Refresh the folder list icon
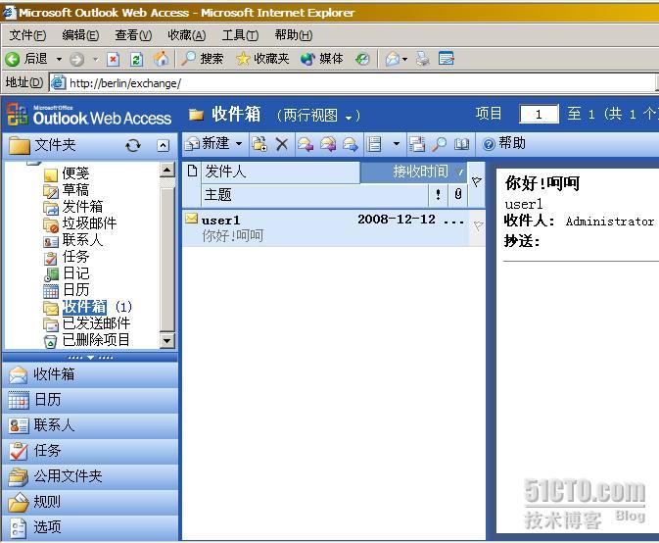The width and height of the screenshot is (659, 543). [x=133, y=145]
